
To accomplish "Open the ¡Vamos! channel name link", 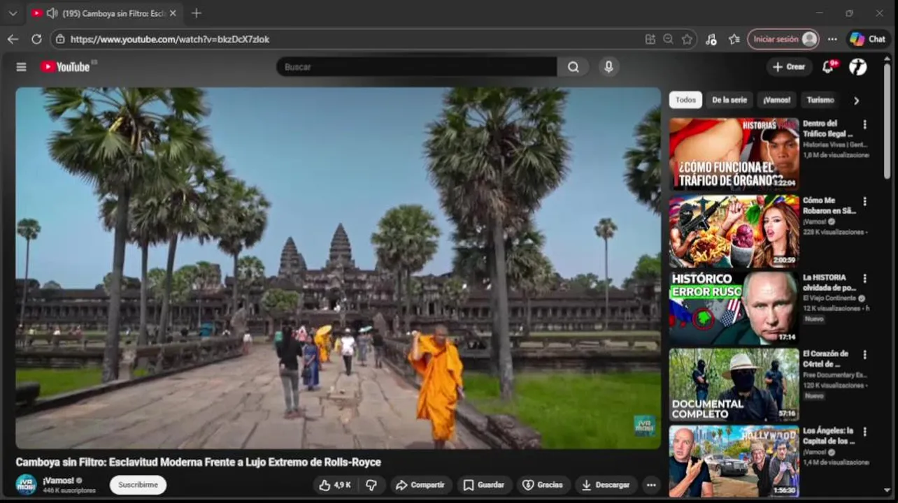I will click(x=58, y=481).
